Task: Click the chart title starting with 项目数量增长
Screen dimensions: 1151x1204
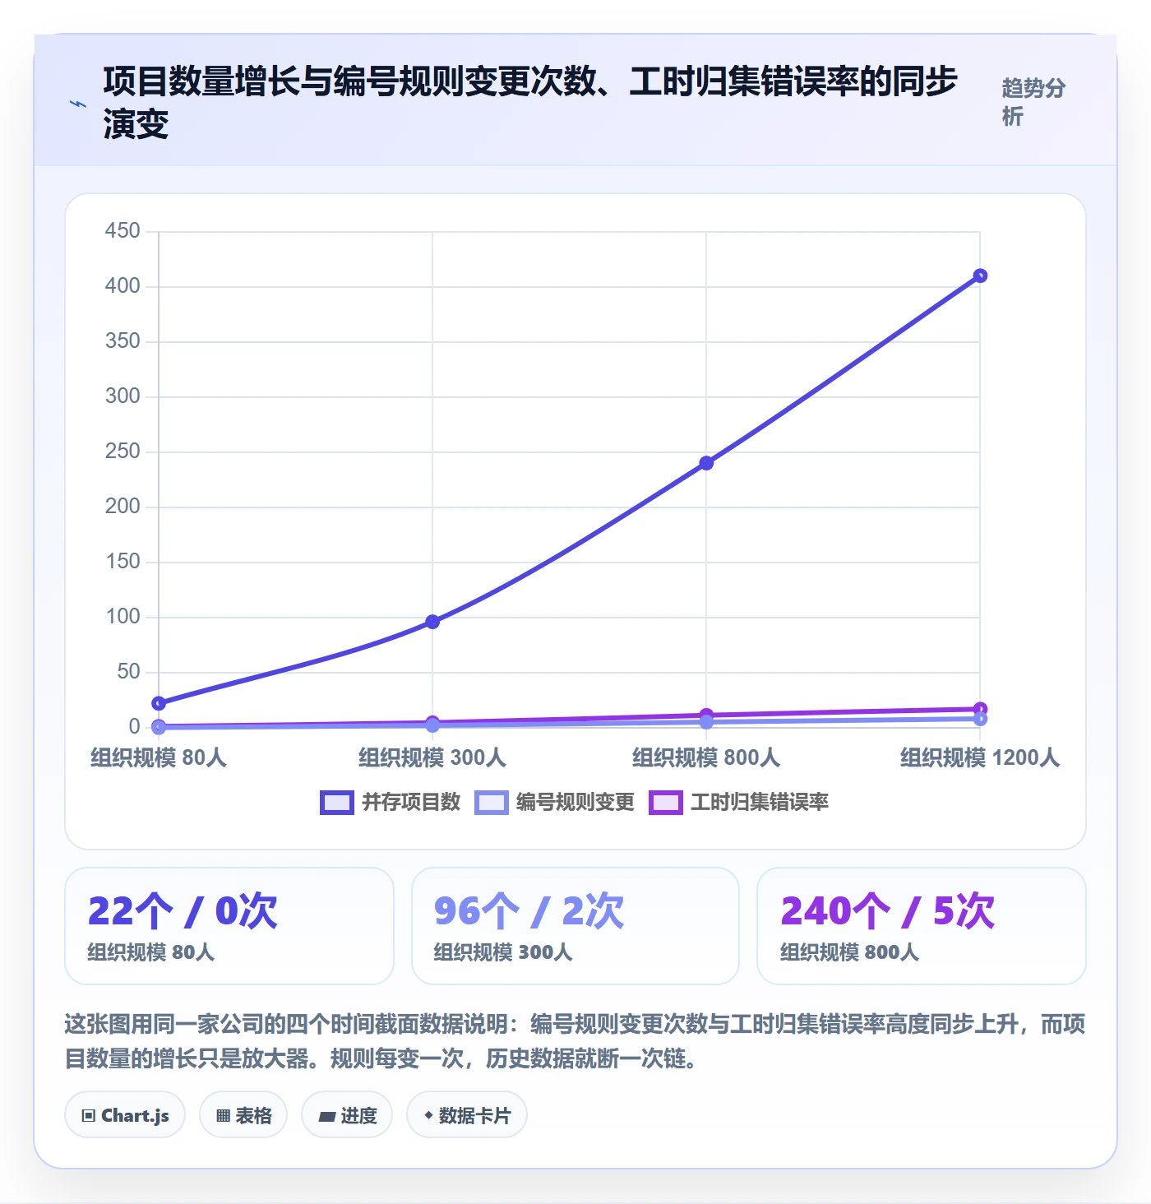Action: 530,103
